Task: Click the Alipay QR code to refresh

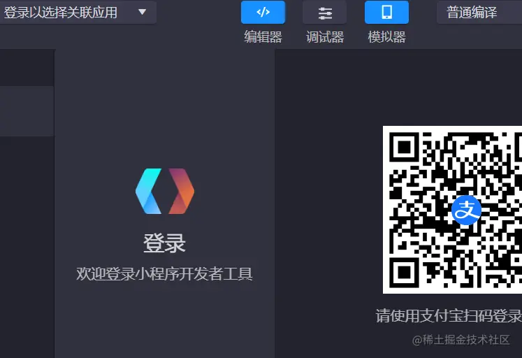Action: pyautogui.click(x=452, y=210)
